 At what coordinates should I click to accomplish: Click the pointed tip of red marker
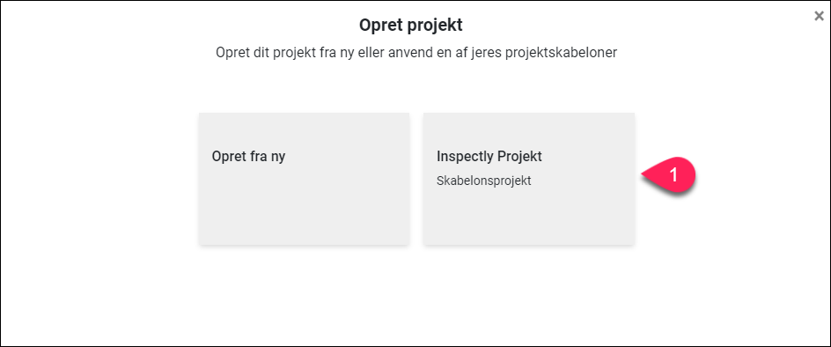click(643, 175)
